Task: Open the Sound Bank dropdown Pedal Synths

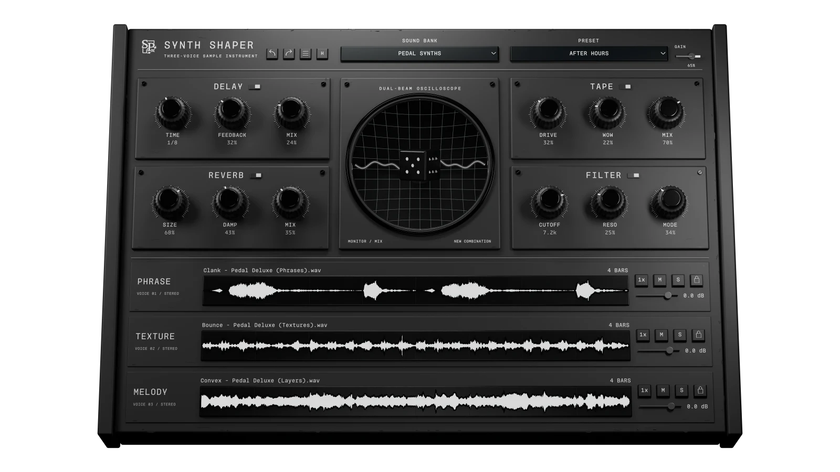Action: [419, 53]
